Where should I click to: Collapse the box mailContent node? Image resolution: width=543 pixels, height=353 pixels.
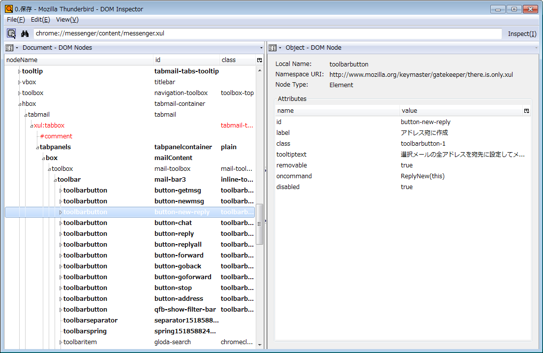43,158
